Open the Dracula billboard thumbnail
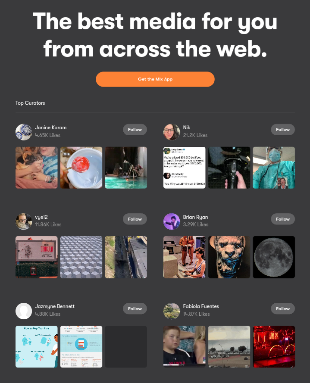 36,257
